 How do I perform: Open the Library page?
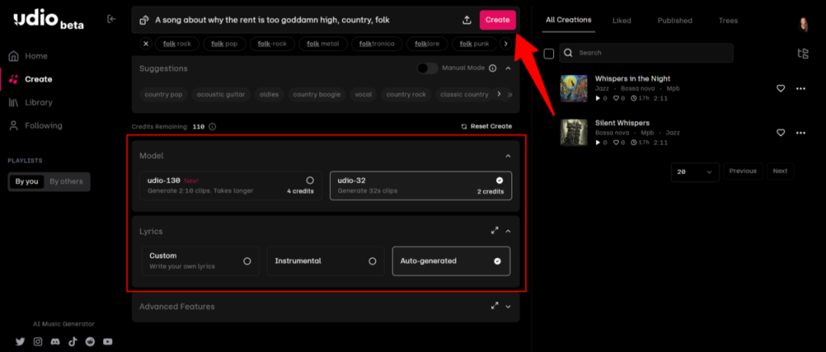point(31,102)
